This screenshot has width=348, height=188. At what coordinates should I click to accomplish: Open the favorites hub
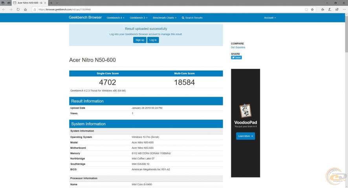coord(323,9)
